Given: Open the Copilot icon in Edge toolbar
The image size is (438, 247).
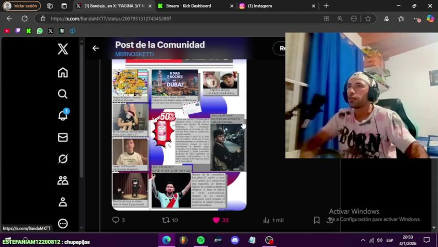Looking at the screenshot, I should pyautogui.click(x=430, y=19).
